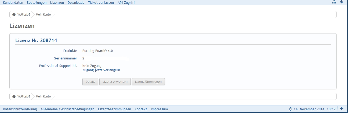Open the Kundendaten menu item
This screenshot has height=113, width=348.
click(13, 2)
